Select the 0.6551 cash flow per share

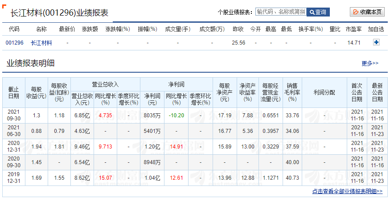pyautogui.click(x=271, y=115)
